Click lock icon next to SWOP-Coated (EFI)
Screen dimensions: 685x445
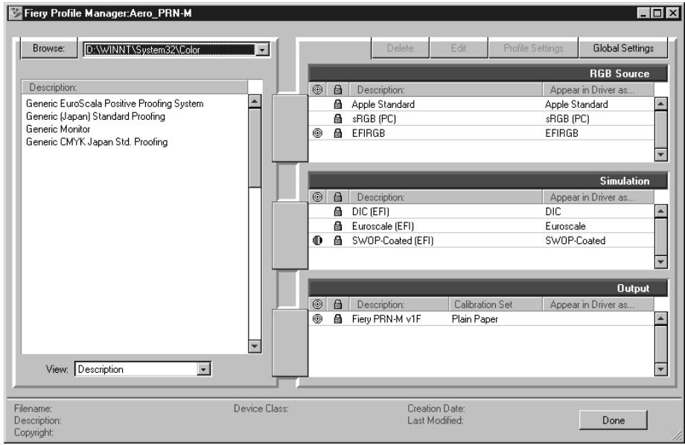(338, 240)
